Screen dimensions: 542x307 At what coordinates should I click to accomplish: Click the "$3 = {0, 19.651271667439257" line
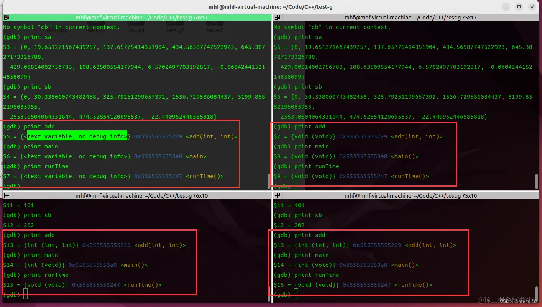[x=134, y=47]
